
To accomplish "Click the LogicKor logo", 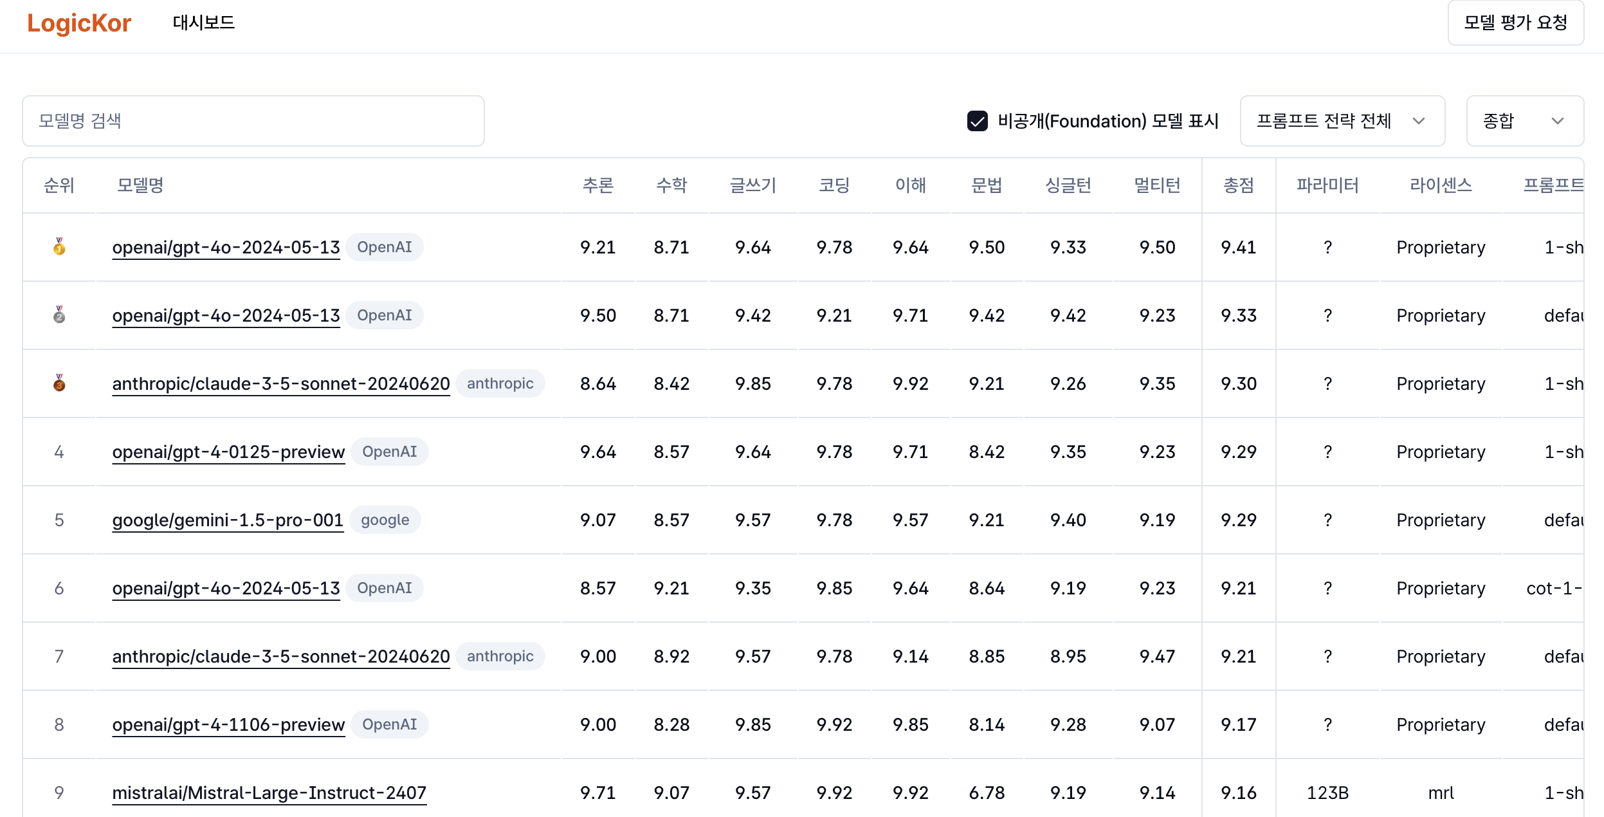I will coord(79,23).
